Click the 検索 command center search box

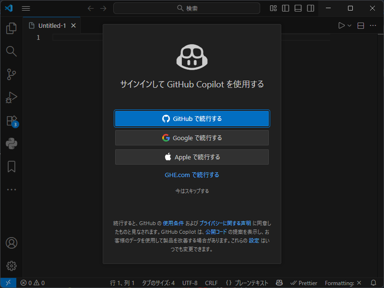coord(187,8)
